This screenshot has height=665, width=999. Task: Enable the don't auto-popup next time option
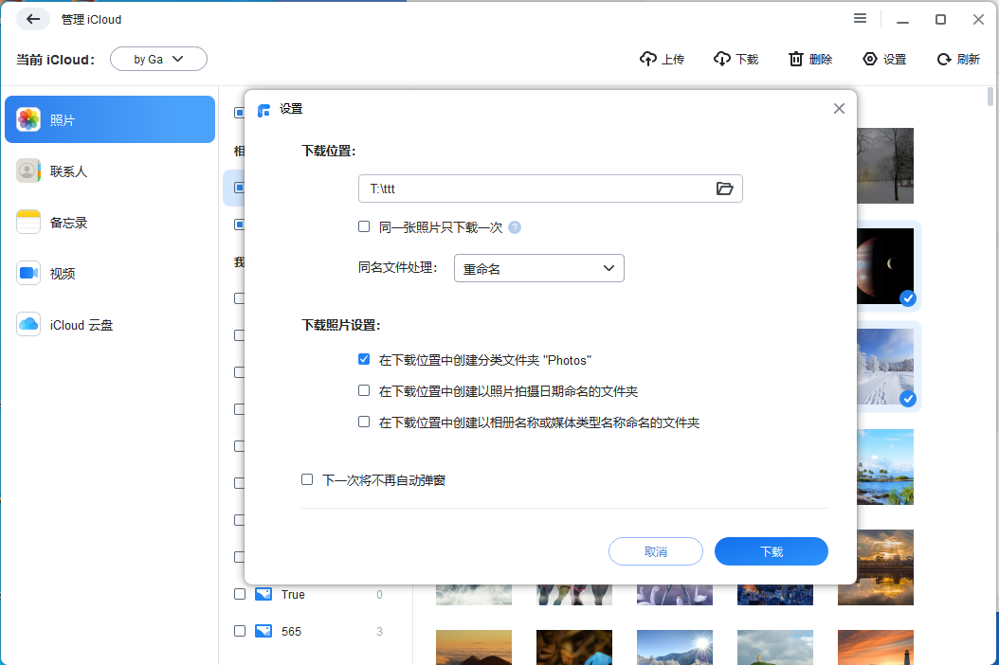[x=307, y=479]
